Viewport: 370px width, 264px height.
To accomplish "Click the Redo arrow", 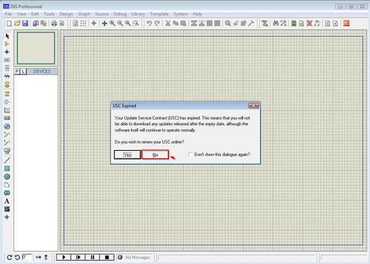I will click(157, 23).
